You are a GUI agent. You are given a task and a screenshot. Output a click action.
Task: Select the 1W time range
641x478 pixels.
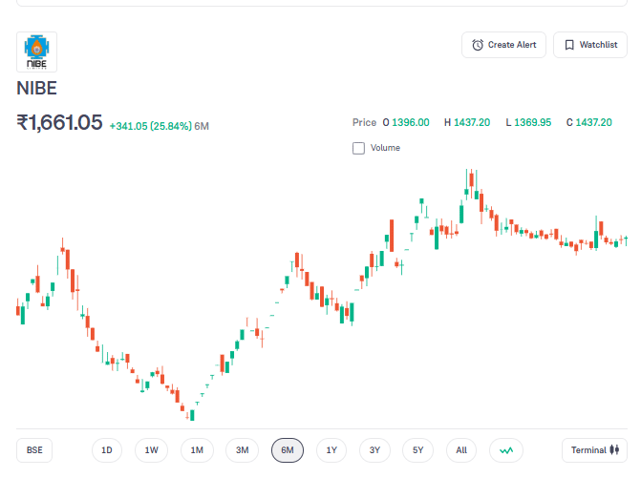151,450
